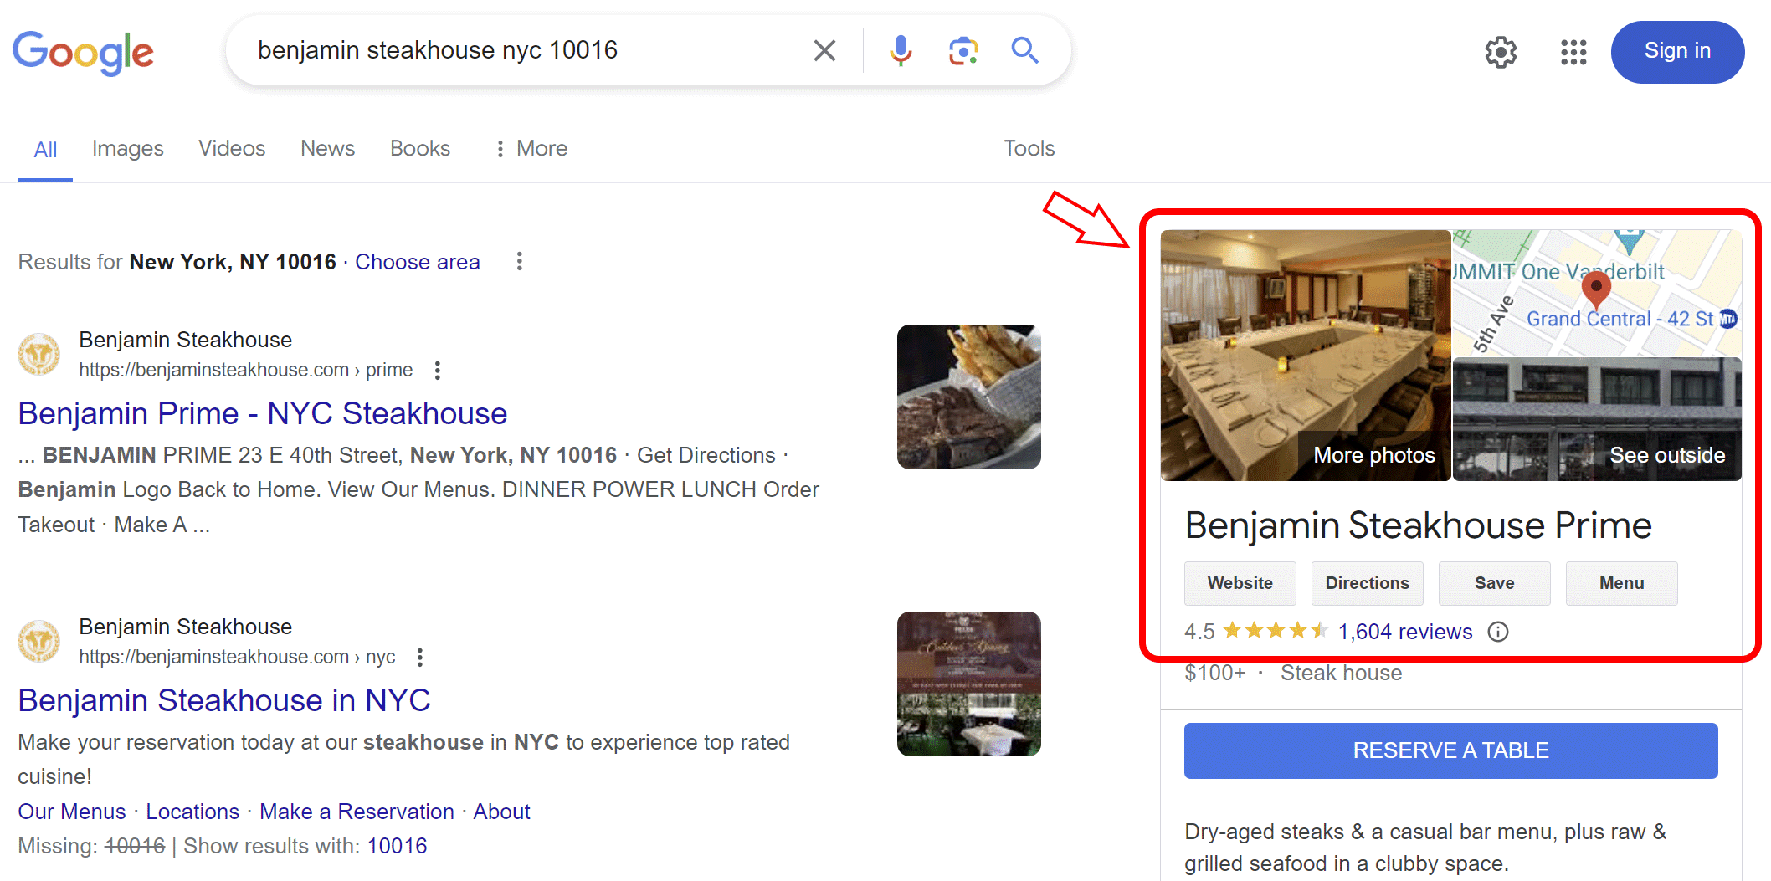Open options for Benjamin Prime result
The width and height of the screenshot is (1771, 881).
point(438,370)
